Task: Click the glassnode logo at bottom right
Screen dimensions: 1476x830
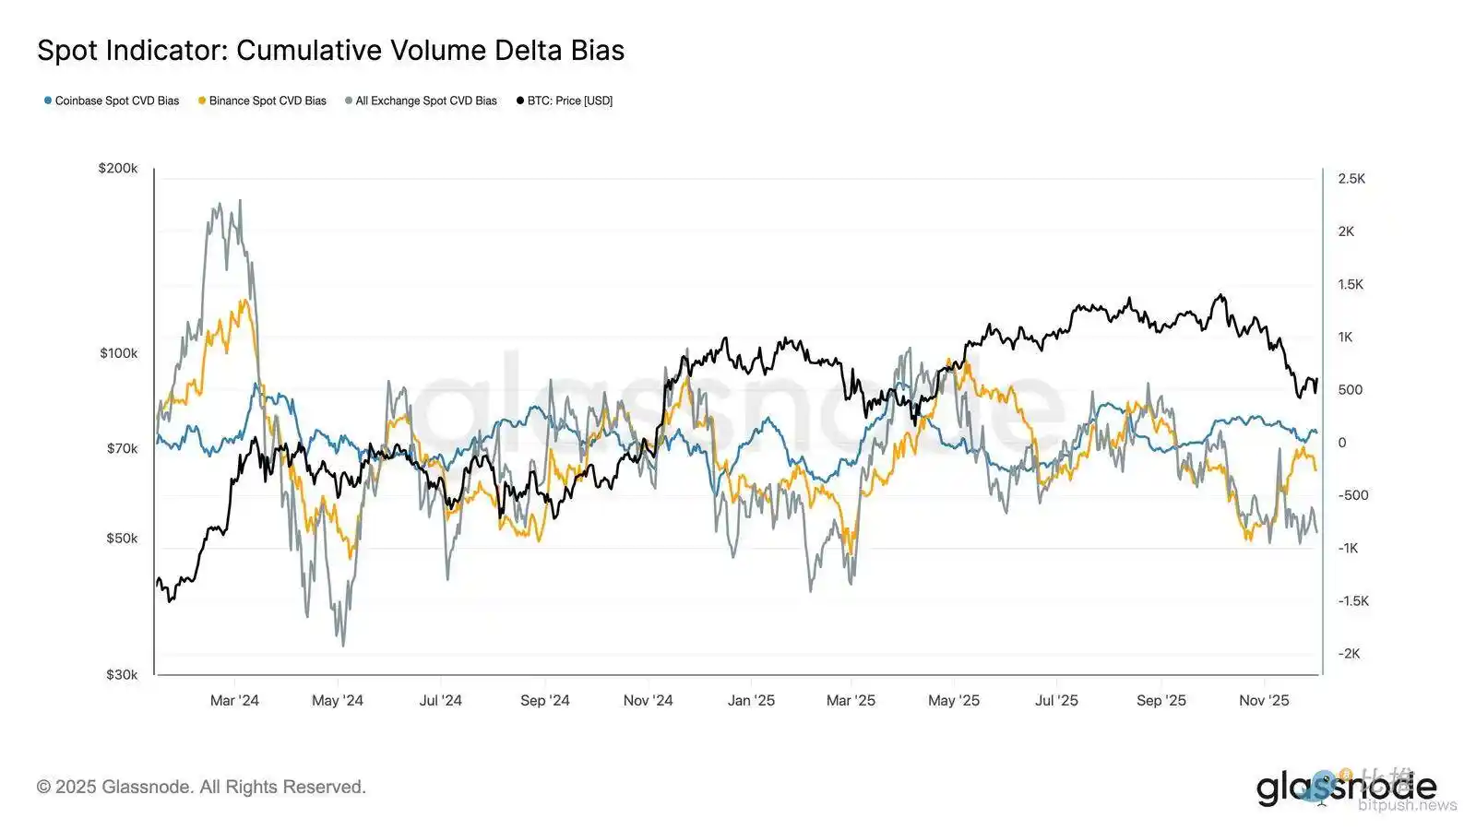Action: (1346, 788)
